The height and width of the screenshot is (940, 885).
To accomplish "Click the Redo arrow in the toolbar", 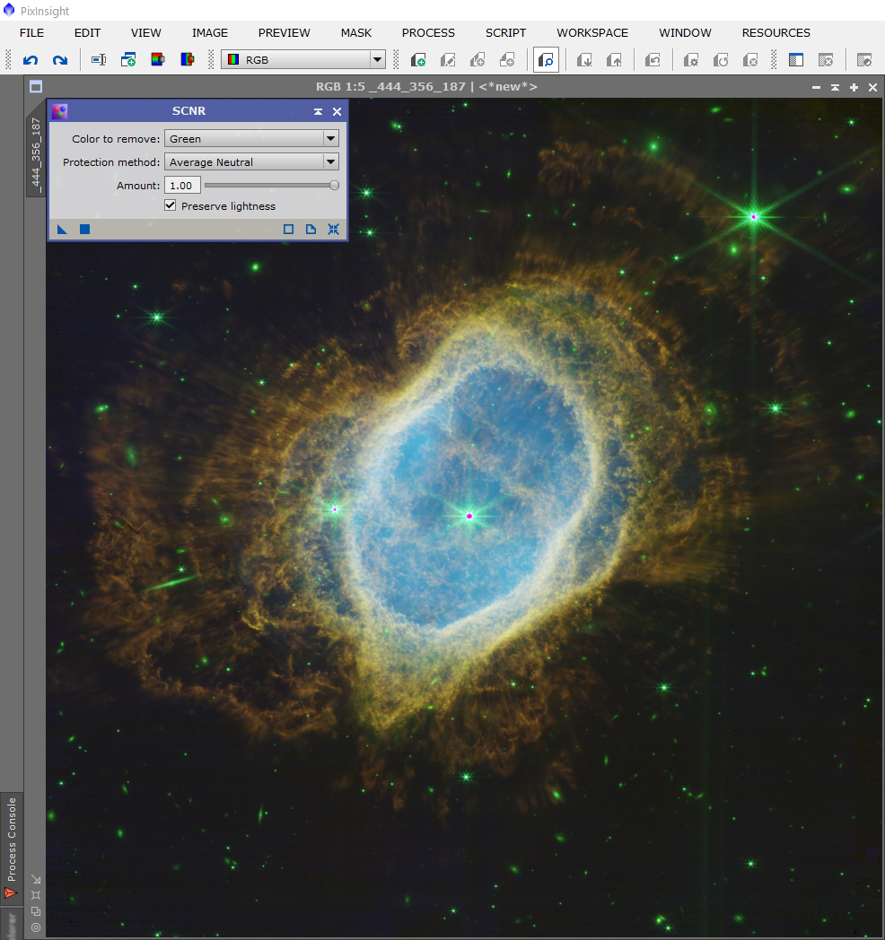I will 60,59.
